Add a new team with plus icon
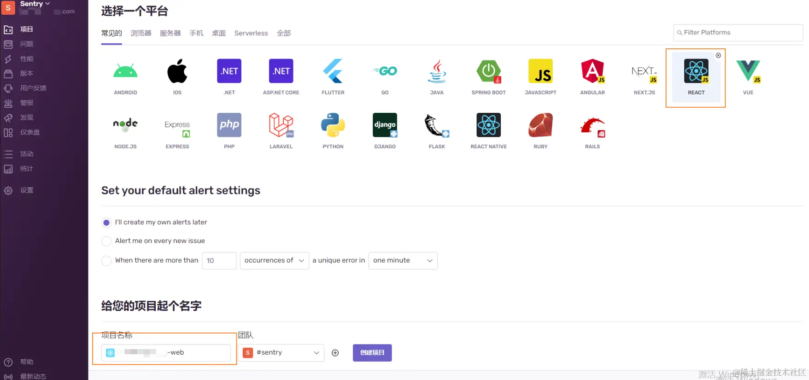This screenshot has width=809, height=380. click(335, 353)
